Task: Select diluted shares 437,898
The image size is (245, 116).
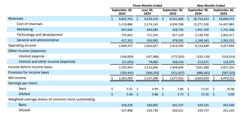Action: coord(127,111)
